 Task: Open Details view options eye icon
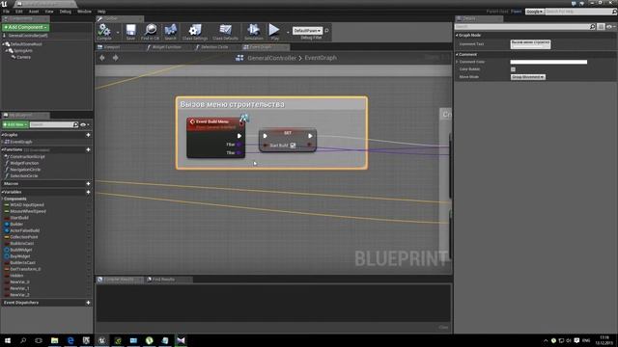[x=610, y=26]
